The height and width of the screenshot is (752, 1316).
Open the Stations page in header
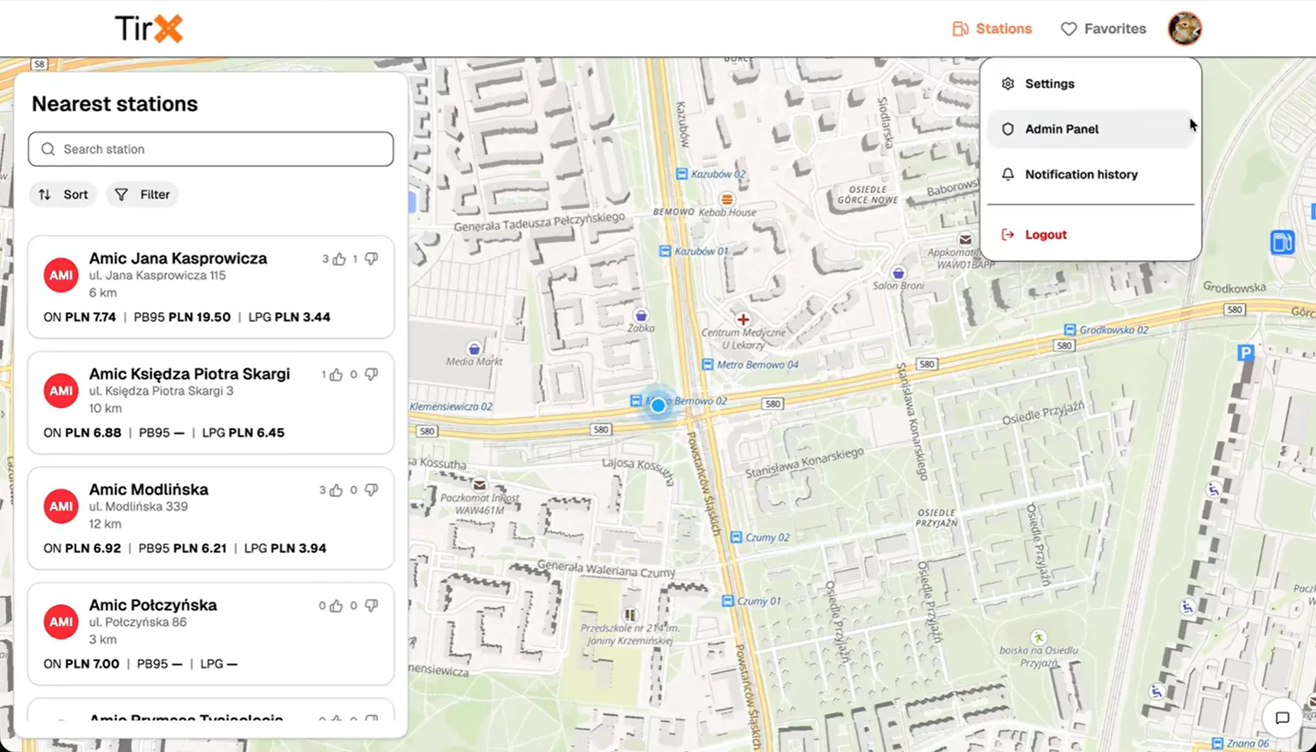click(x=992, y=29)
